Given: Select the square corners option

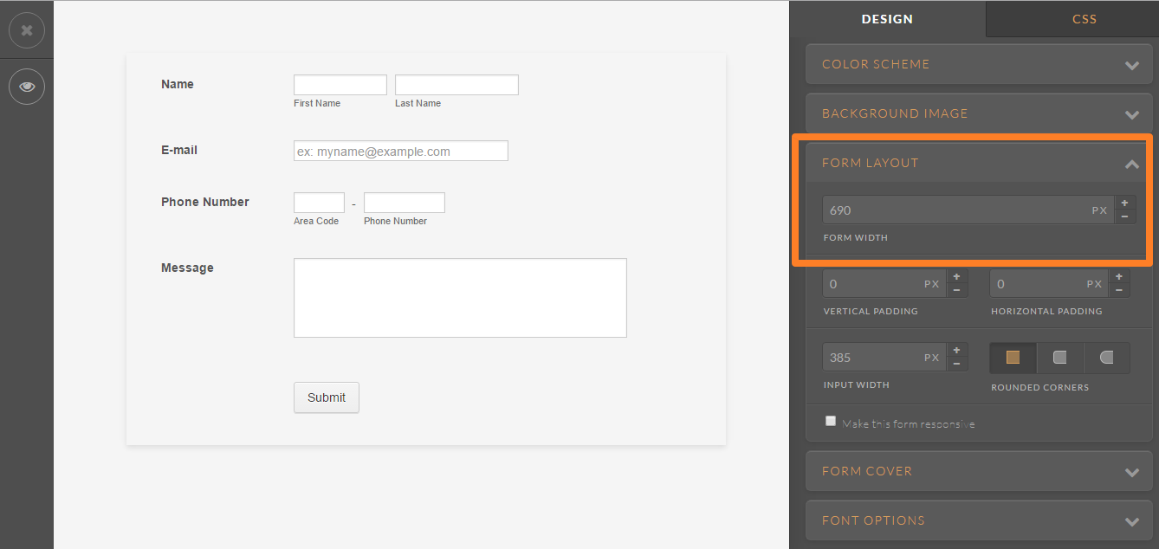Looking at the screenshot, I should (1013, 358).
